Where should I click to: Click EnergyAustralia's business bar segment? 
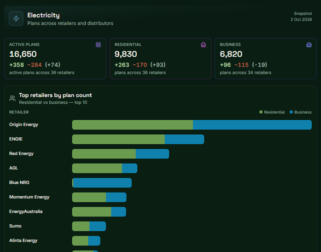tap(118, 211)
